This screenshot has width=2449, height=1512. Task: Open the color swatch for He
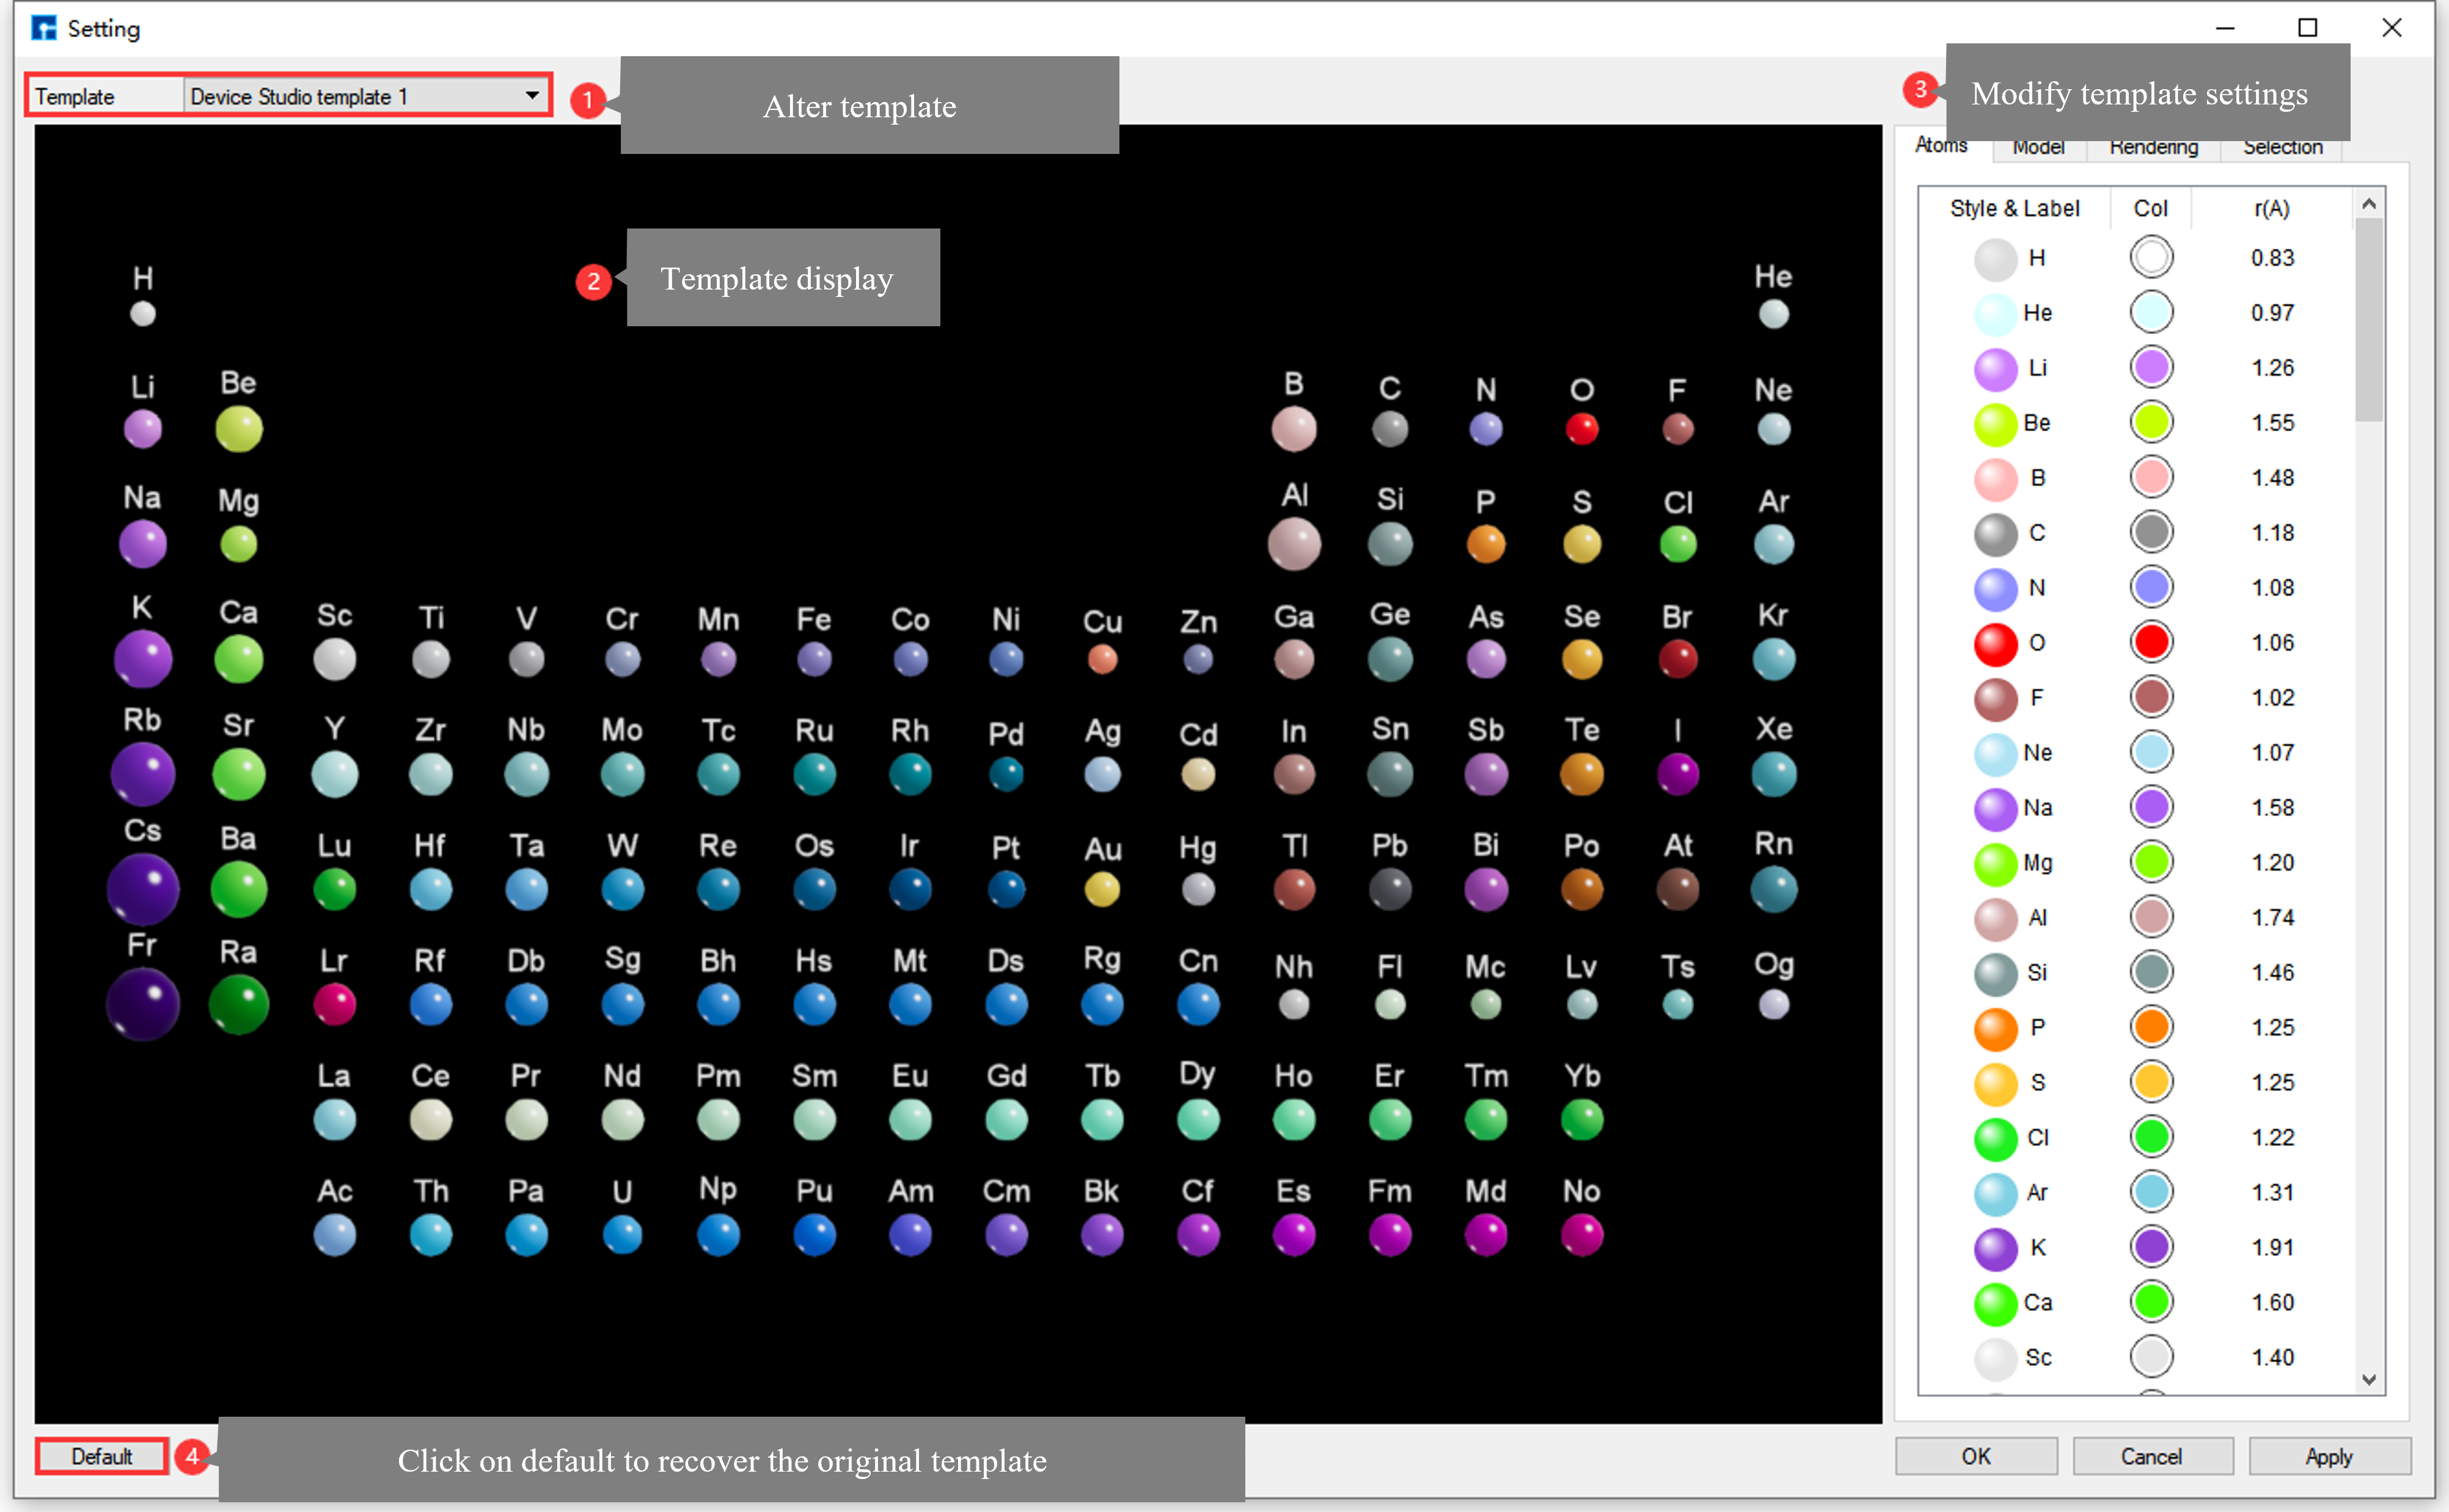click(2151, 312)
